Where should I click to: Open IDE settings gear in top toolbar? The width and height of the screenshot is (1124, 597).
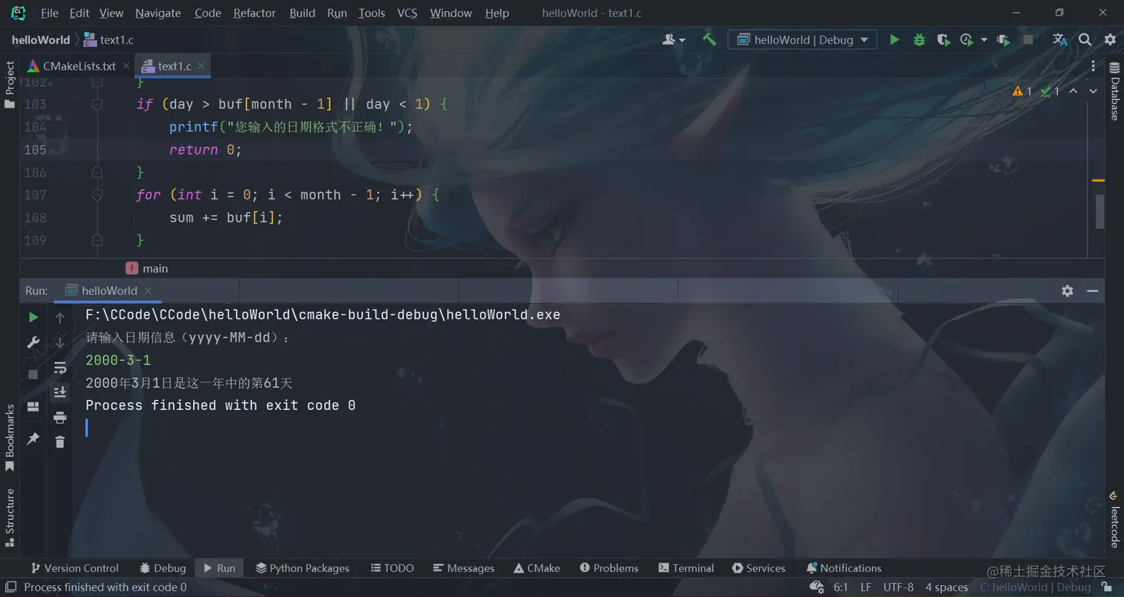(1108, 39)
